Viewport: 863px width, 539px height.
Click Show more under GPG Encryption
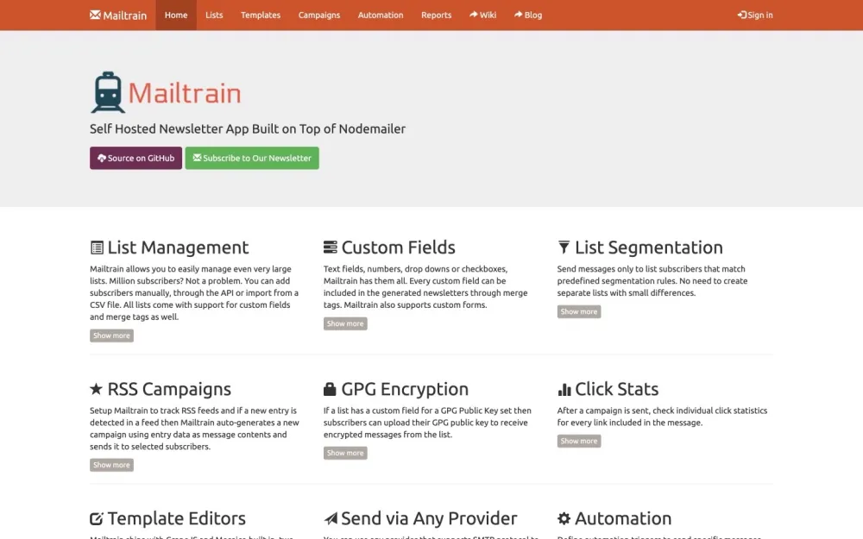pos(345,453)
